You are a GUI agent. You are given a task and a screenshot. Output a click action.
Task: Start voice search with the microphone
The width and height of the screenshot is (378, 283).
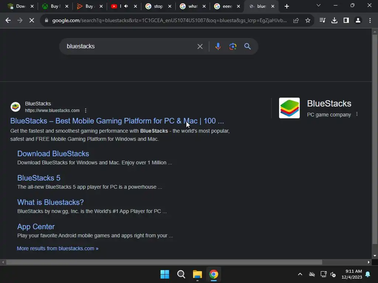(x=218, y=46)
